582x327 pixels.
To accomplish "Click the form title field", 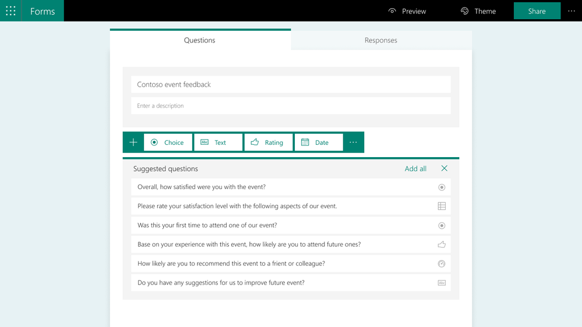I will pos(291,84).
